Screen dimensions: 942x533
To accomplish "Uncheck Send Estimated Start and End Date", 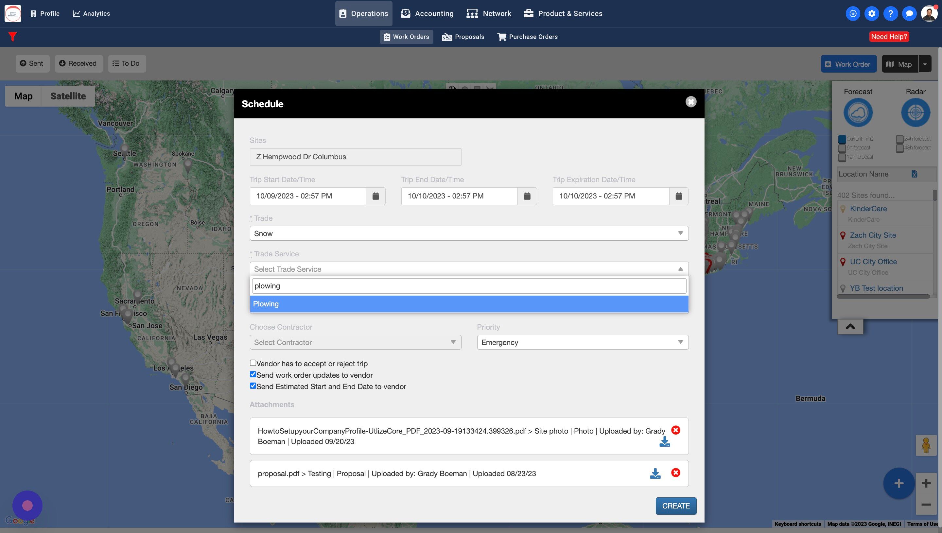I will 253,386.
